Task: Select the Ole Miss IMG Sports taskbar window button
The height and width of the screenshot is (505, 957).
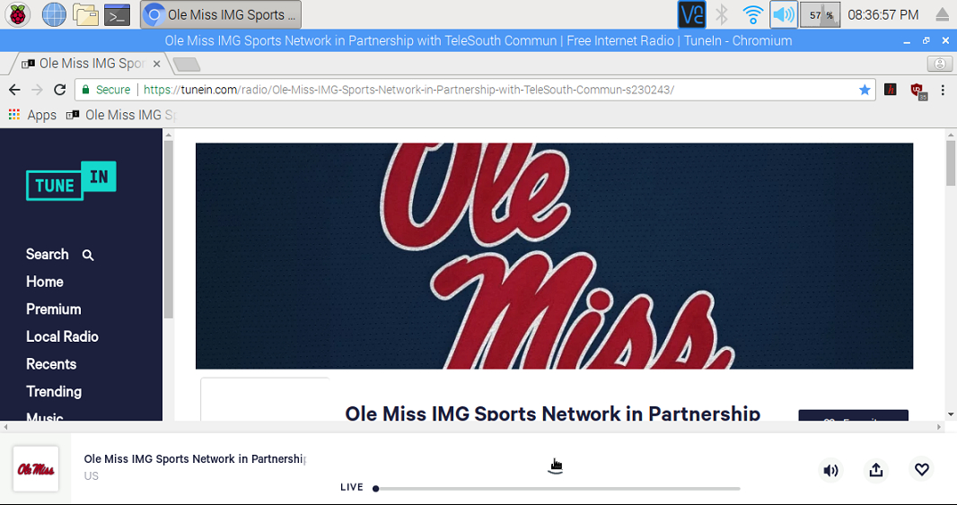Action: [x=221, y=14]
